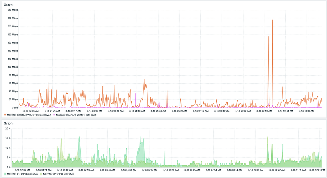The height and width of the screenshot is (178, 327).
Task: Click the '3-18 03:48 AM' CPU chart time label
Action: tap(107, 170)
